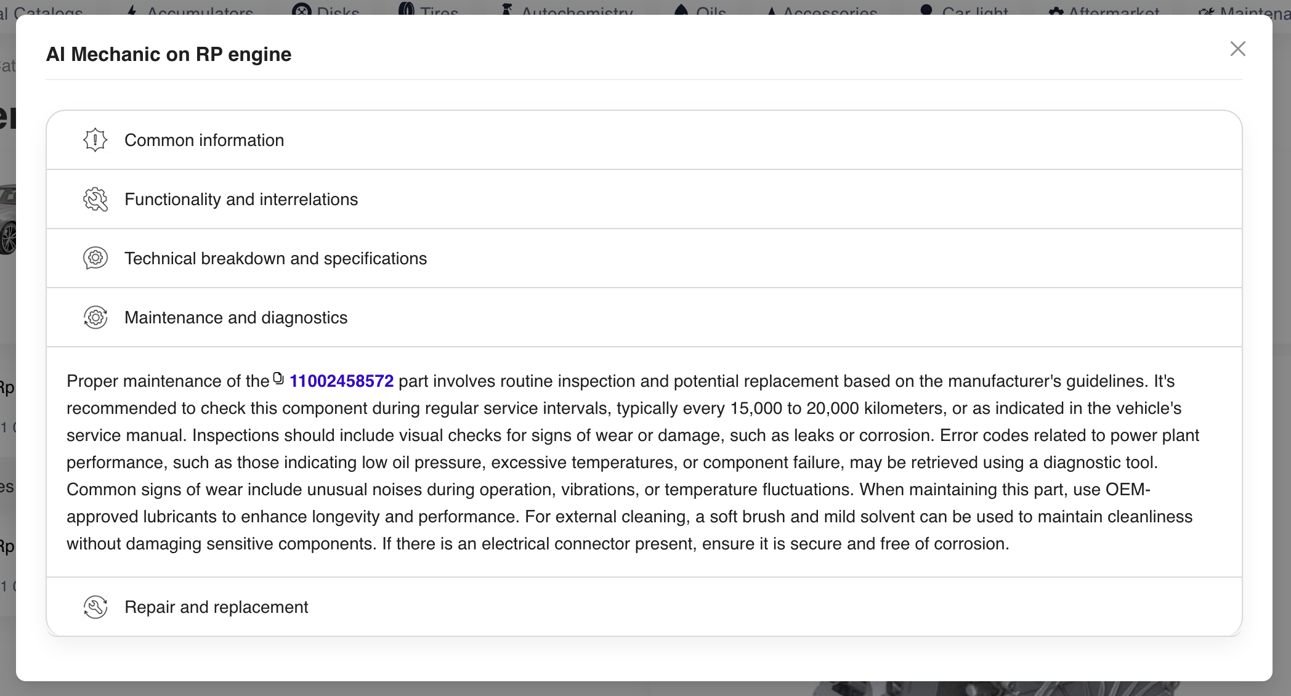Open the 11002458572 part number link
The width and height of the screenshot is (1291, 696).
[341, 381]
